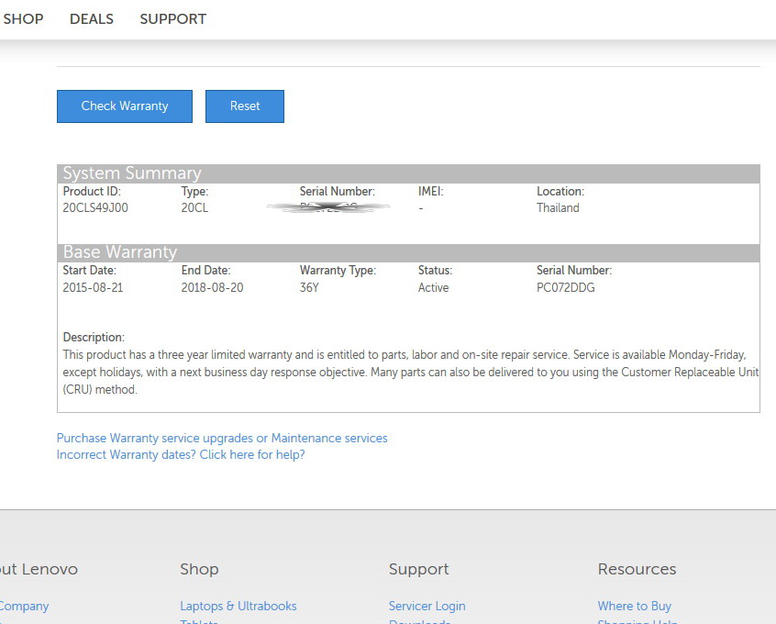Click the Shop heading in the footer
The image size is (776, 624).
coord(199,570)
